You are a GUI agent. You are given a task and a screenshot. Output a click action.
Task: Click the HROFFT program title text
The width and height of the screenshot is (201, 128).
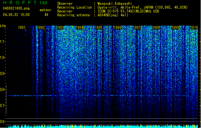(x=20, y=3)
